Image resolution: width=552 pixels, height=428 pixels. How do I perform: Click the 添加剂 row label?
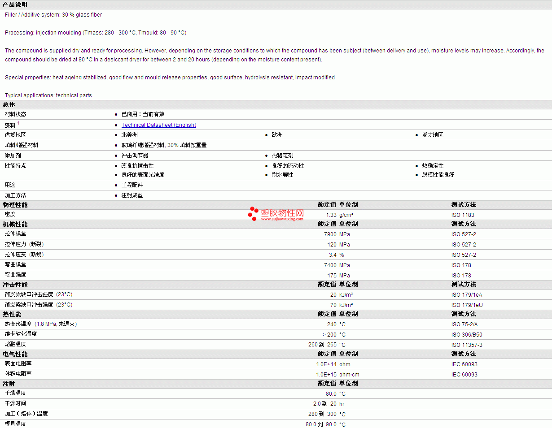13,156
